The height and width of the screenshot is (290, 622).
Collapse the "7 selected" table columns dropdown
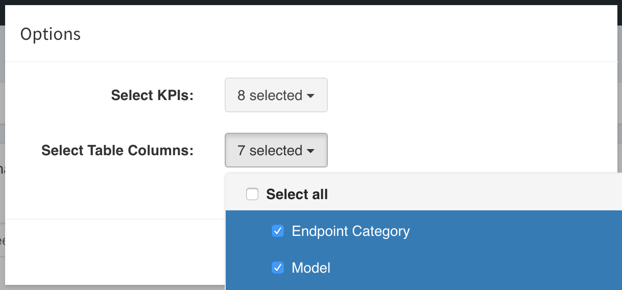(x=276, y=150)
